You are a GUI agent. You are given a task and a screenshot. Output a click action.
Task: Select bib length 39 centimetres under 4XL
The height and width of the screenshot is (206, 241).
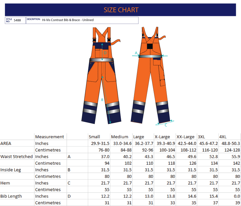238,203
